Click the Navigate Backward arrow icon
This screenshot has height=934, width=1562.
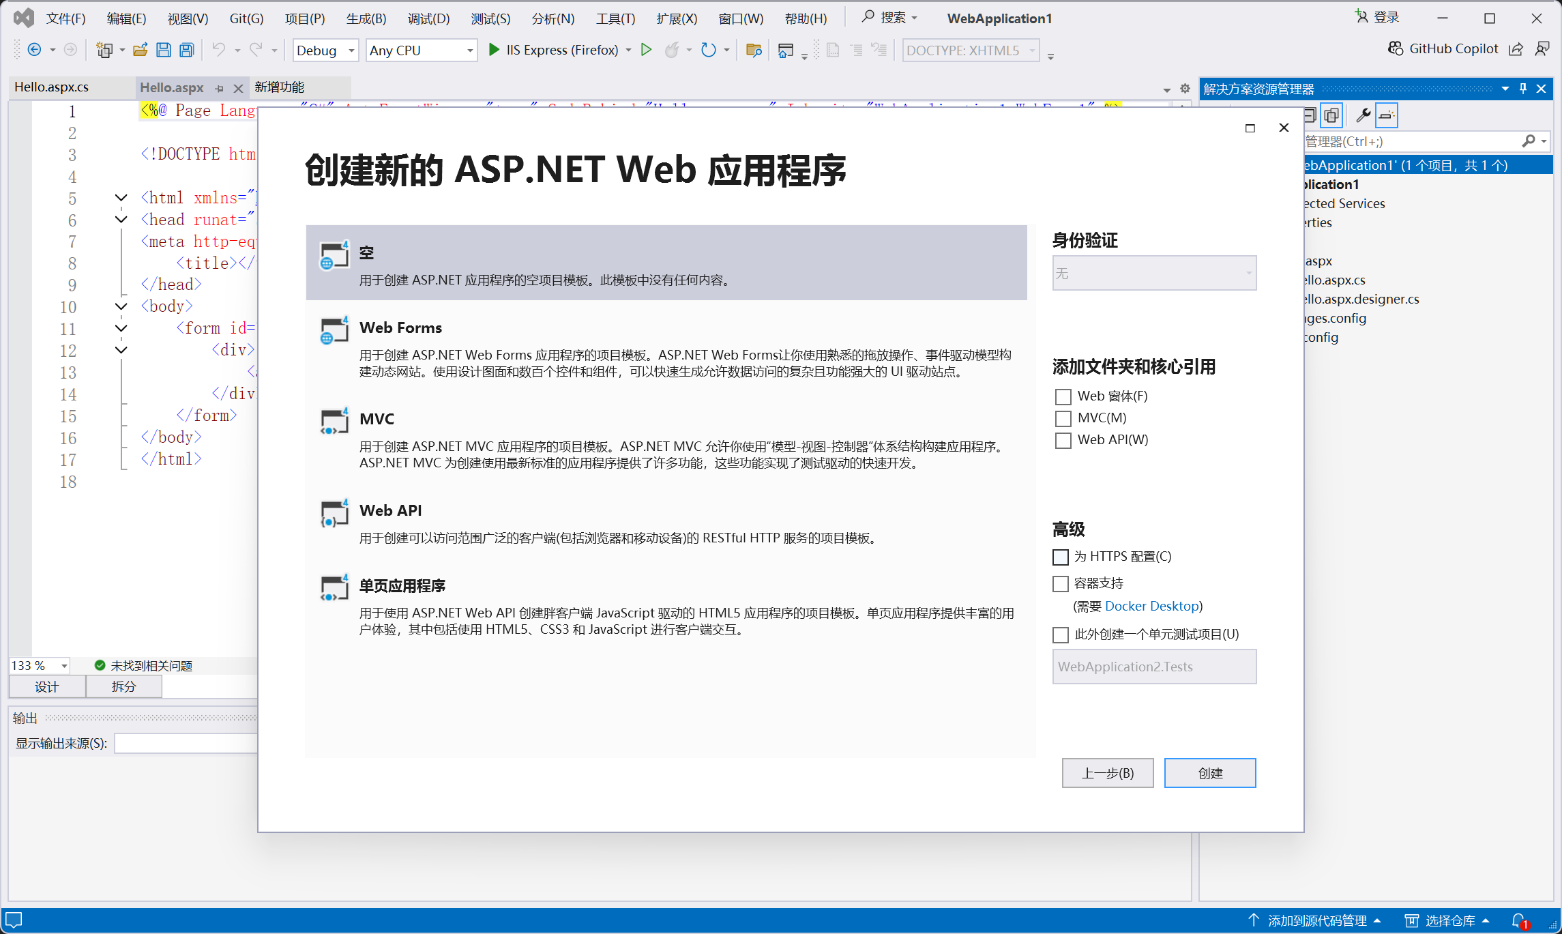click(x=34, y=50)
